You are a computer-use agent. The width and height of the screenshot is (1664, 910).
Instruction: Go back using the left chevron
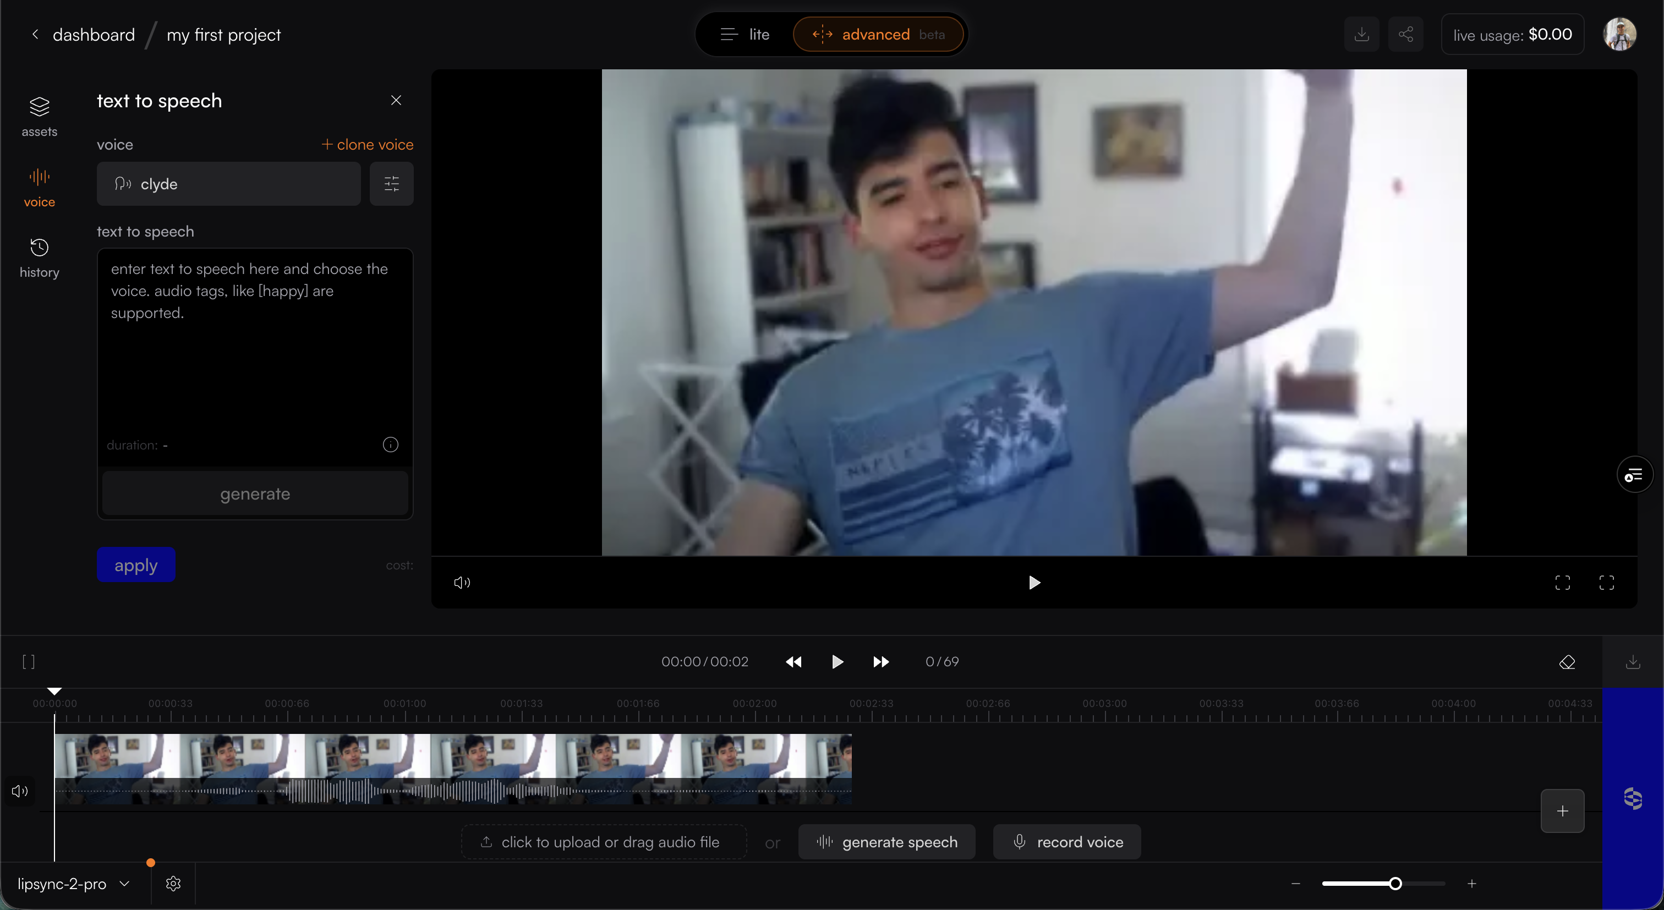pos(36,34)
